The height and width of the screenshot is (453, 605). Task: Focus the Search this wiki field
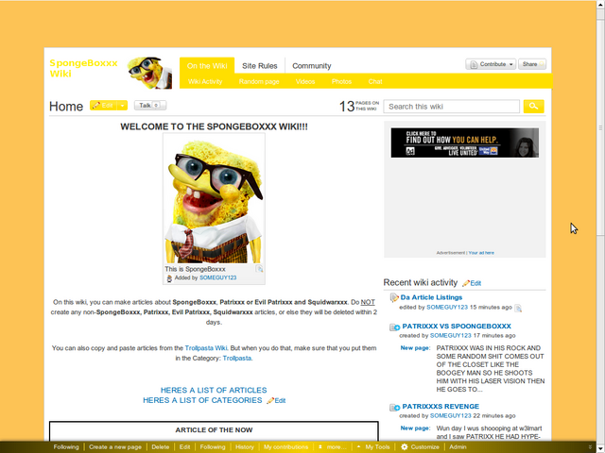click(452, 107)
